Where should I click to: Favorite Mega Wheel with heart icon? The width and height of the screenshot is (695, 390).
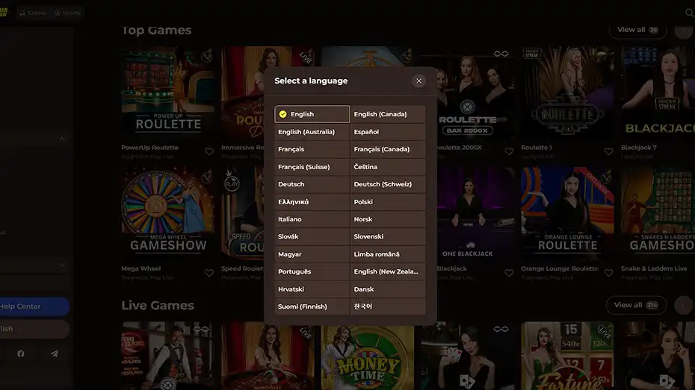pyautogui.click(x=208, y=273)
